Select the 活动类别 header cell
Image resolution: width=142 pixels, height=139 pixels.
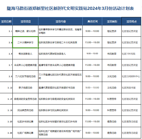tap(112, 21)
